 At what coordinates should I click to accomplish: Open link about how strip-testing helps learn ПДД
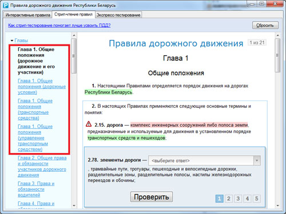tap(59, 25)
